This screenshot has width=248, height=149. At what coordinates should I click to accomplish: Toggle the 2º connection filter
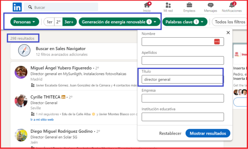(x=59, y=22)
